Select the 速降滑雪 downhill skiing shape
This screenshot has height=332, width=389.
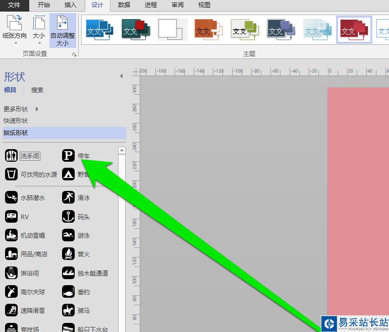(25, 310)
